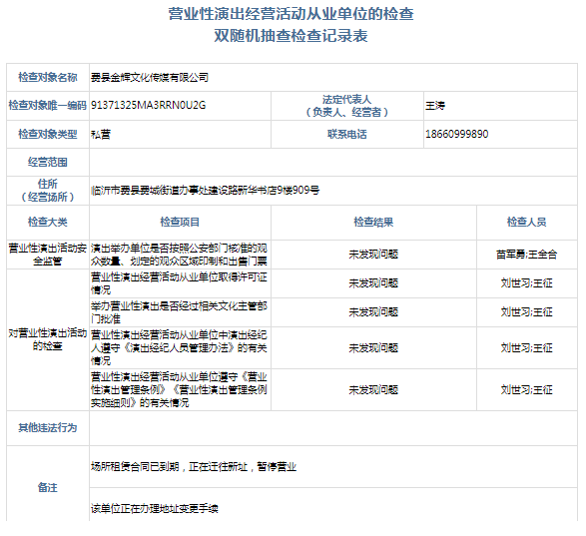Screen dimensions: 586x536
Task: Click the inspection item about 许可证情况
Action: (179, 283)
